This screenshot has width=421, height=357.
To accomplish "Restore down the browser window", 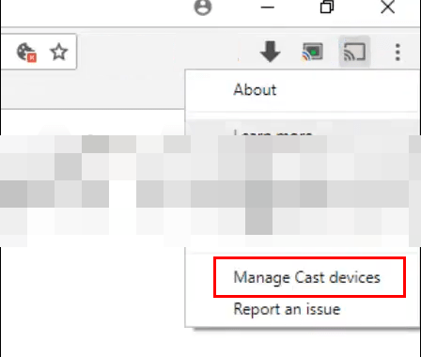I will tap(327, 7).
